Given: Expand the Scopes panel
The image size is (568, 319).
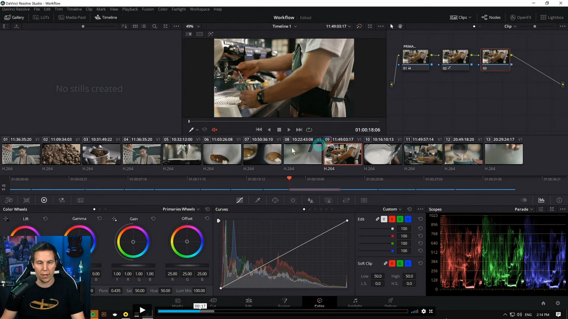Looking at the screenshot, I should 552,209.
